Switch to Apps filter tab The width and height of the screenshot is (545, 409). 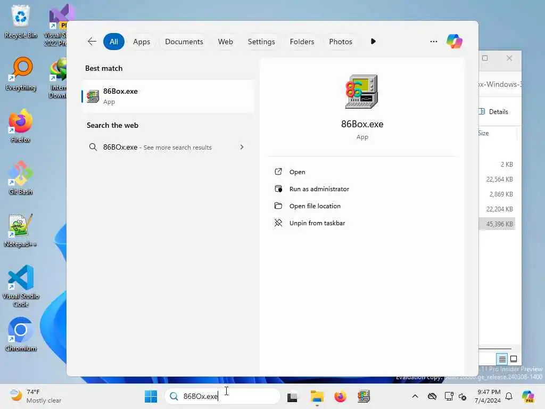[142, 42]
